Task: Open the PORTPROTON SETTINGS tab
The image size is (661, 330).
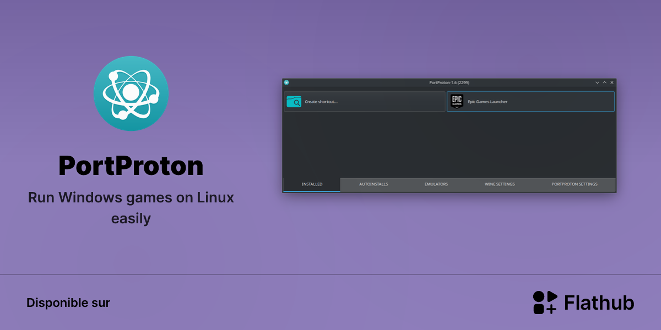Action: [x=575, y=184]
